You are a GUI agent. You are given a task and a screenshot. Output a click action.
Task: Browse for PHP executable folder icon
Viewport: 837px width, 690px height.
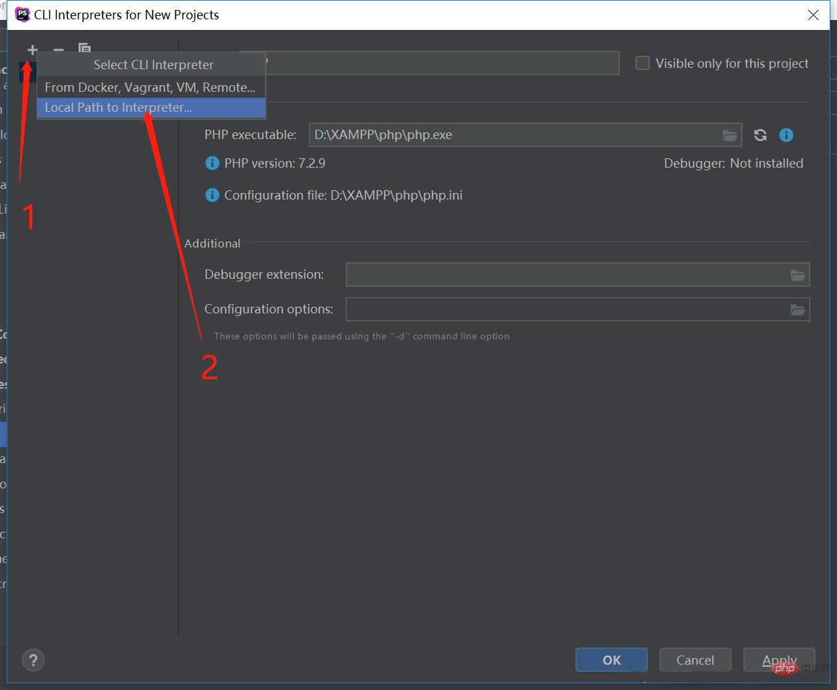point(730,135)
